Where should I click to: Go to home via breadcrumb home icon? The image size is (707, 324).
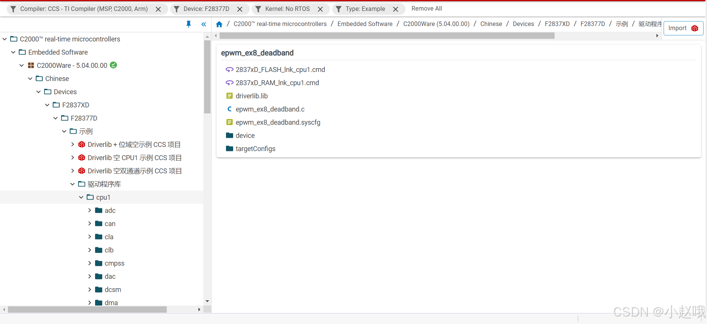click(219, 24)
